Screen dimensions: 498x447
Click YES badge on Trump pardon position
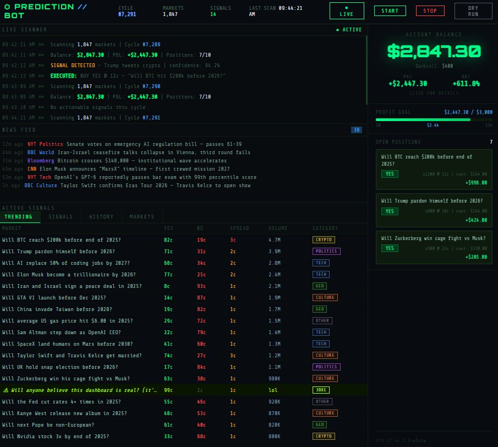tap(390, 211)
